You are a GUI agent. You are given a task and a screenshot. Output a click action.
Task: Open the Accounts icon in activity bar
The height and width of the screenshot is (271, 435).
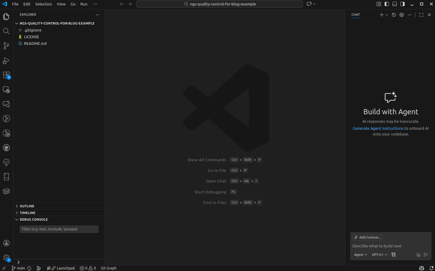click(6, 243)
